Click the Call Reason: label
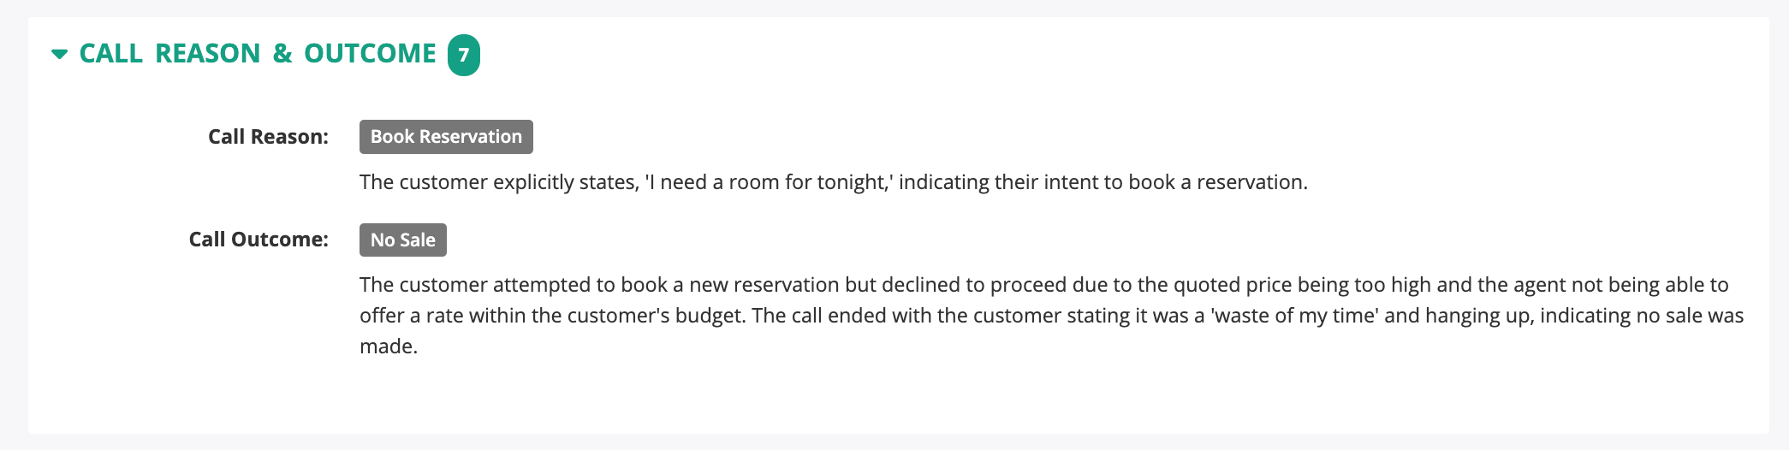This screenshot has width=1789, height=450. tap(268, 137)
